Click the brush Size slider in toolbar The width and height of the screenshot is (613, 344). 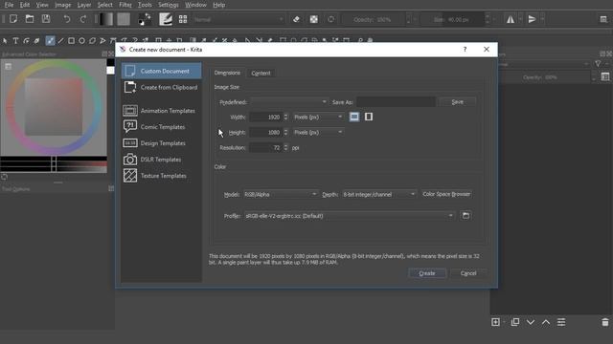(x=453, y=19)
